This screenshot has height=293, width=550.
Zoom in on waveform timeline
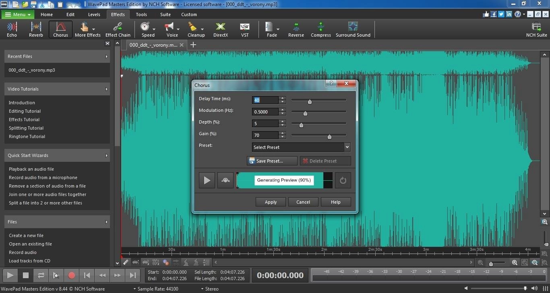coord(515,262)
